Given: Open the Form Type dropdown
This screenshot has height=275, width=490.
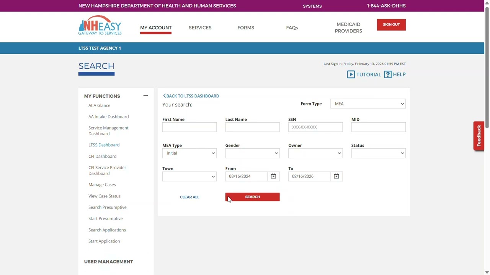Looking at the screenshot, I should click(368, 104).
